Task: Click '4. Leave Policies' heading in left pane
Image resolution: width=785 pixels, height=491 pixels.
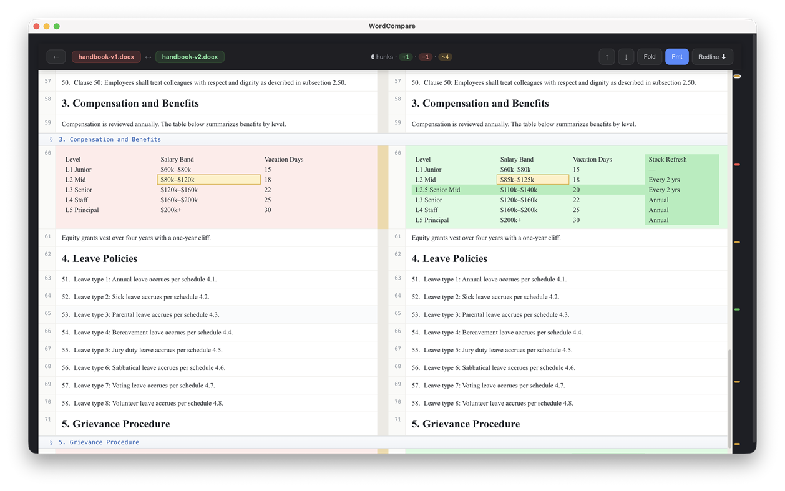Action: [x=99, y=258]
